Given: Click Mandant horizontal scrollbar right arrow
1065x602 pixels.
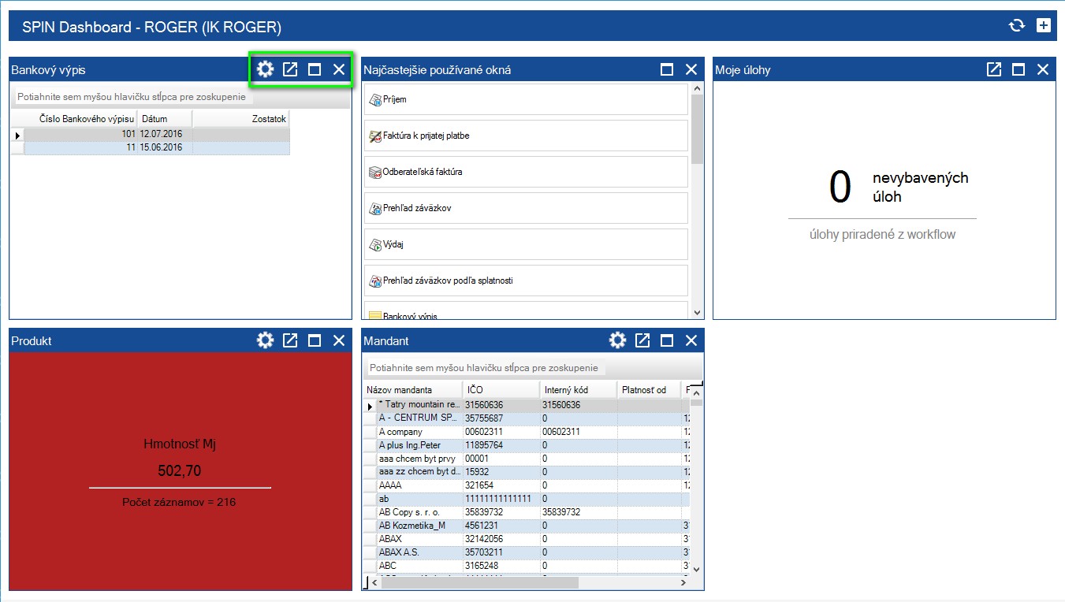Looking at the screenshot, I should (x=683, y=582).
